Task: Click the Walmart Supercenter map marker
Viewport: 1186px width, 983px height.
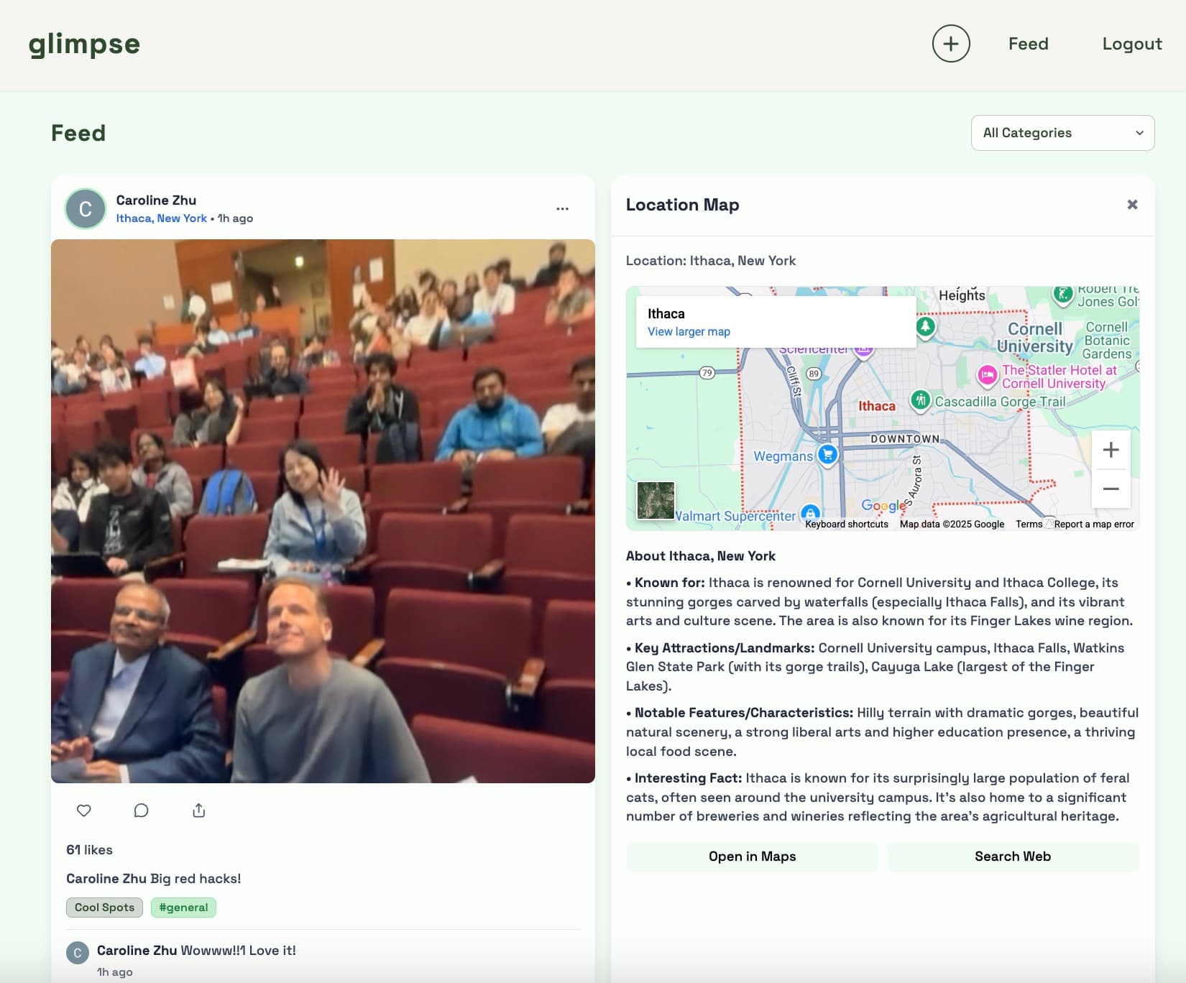Action: click(811, 513)
